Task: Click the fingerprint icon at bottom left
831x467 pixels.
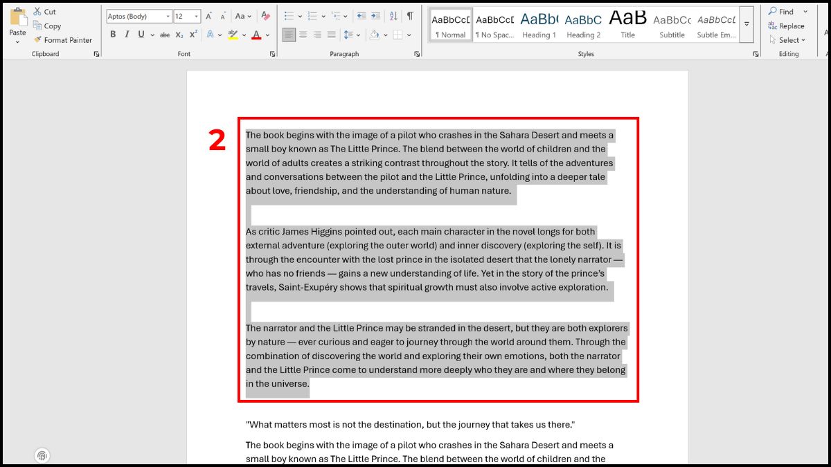Action: click(x=42, y=455)
